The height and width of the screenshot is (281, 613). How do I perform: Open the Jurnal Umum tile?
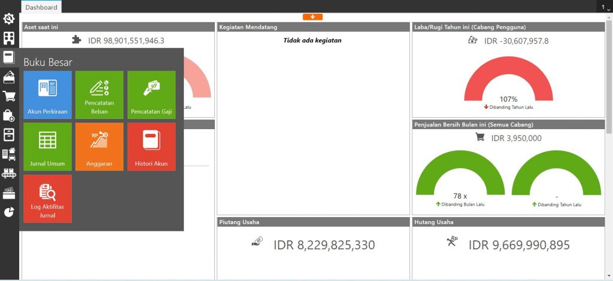pos(47,146)
